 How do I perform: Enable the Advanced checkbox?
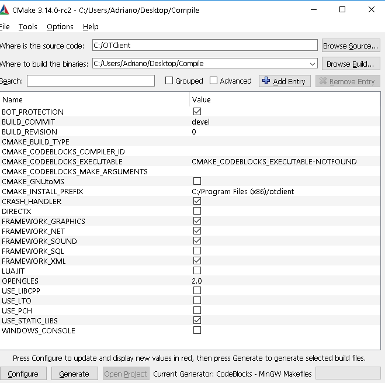click(213, 81)
